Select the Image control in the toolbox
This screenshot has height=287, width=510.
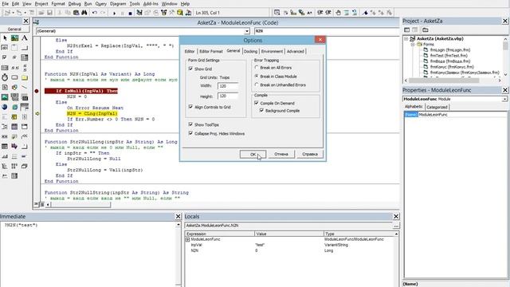(5, 97)
